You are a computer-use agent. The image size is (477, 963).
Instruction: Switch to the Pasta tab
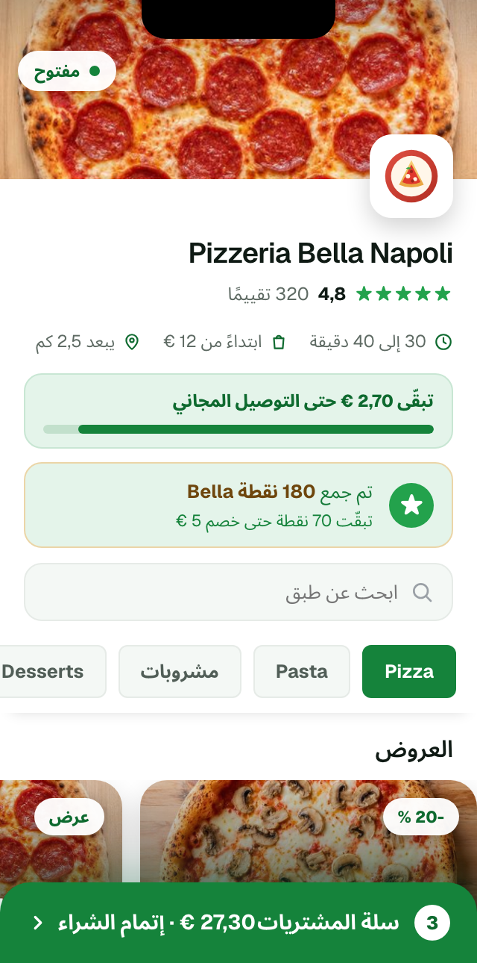tap(302, 671)
